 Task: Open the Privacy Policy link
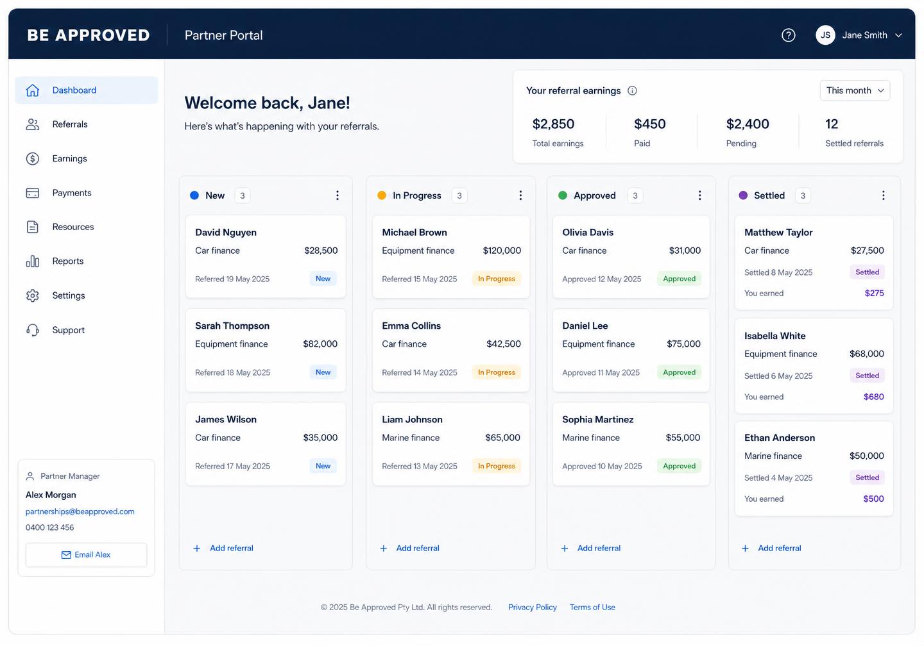533,608
